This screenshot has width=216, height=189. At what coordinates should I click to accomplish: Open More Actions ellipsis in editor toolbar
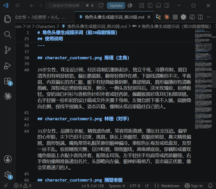pyautogui.click(x=209, y=17)
